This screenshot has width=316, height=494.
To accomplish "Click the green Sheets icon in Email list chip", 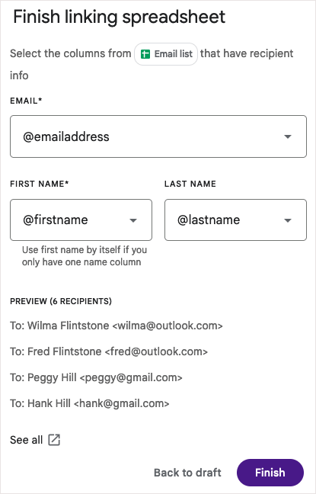I will [x=145, y=54].
